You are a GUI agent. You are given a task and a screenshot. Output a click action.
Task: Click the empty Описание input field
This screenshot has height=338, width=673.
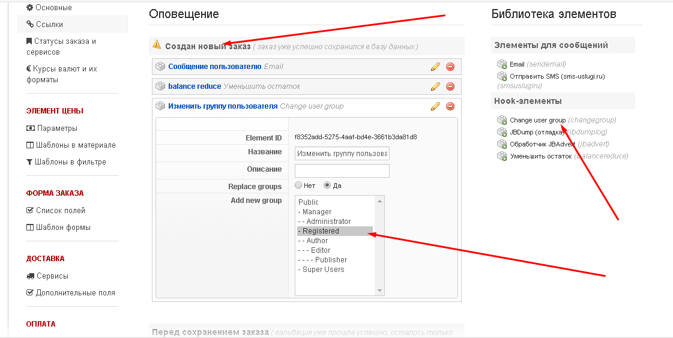[x=342, y=171]
